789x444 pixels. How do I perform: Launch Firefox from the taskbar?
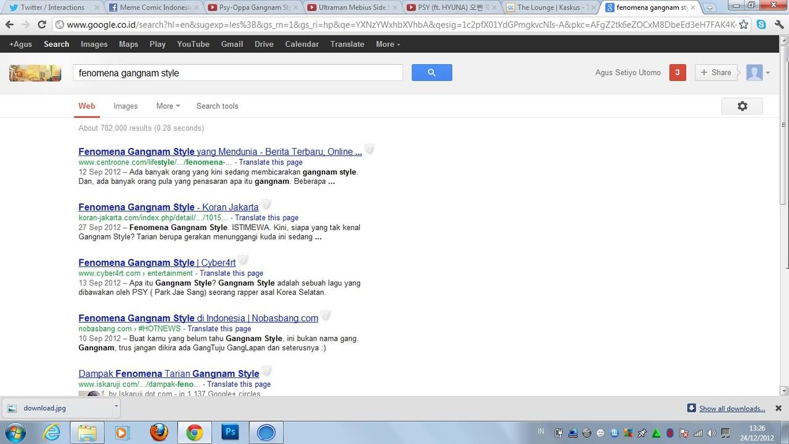pos(159,432)
